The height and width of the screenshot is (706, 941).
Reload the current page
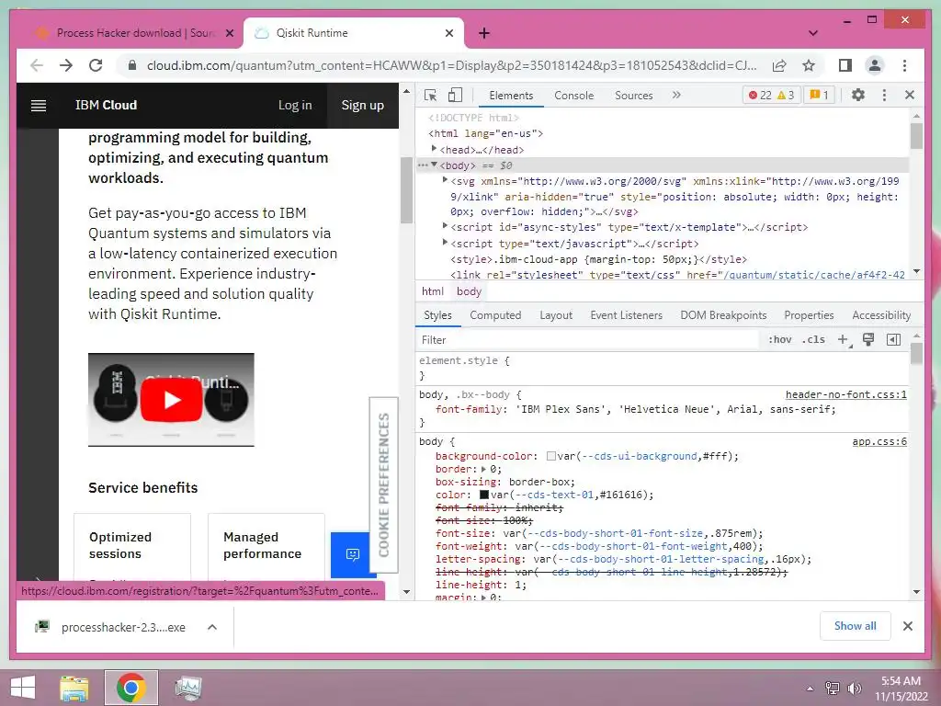point(96,65)
